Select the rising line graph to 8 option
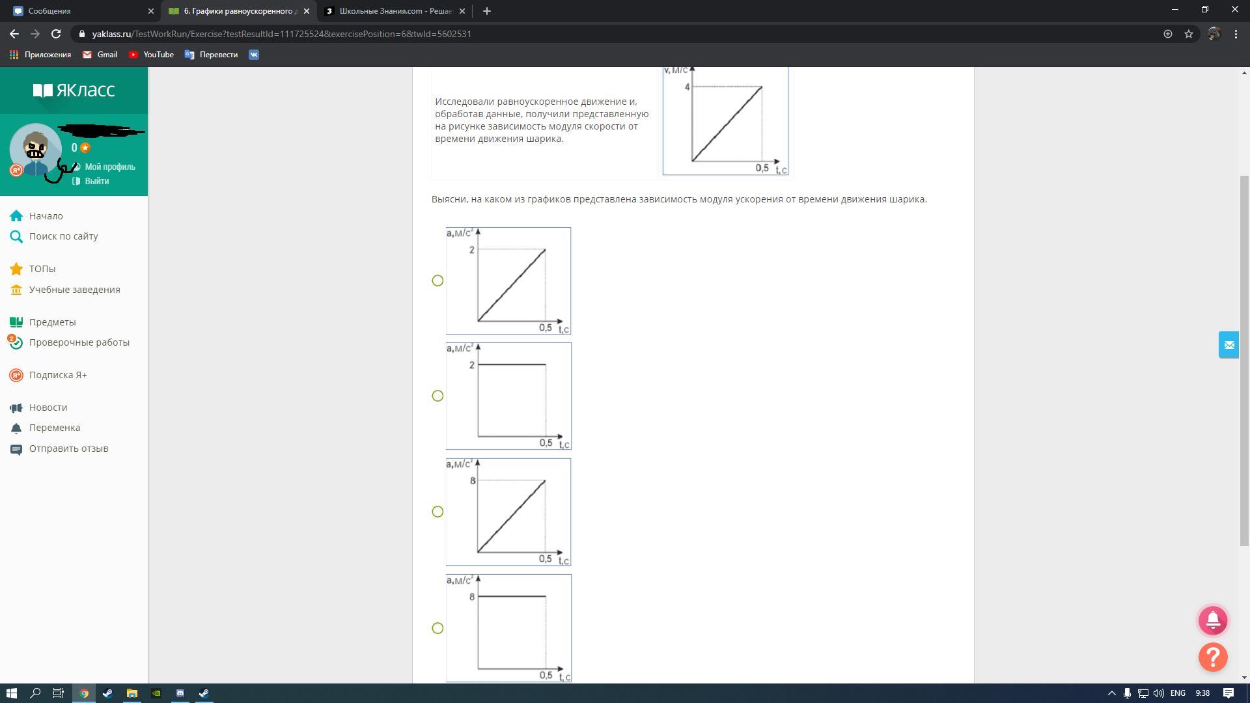Image resolution: width=1250 pixels, height=703 pixels. click(x=437, y=512)
